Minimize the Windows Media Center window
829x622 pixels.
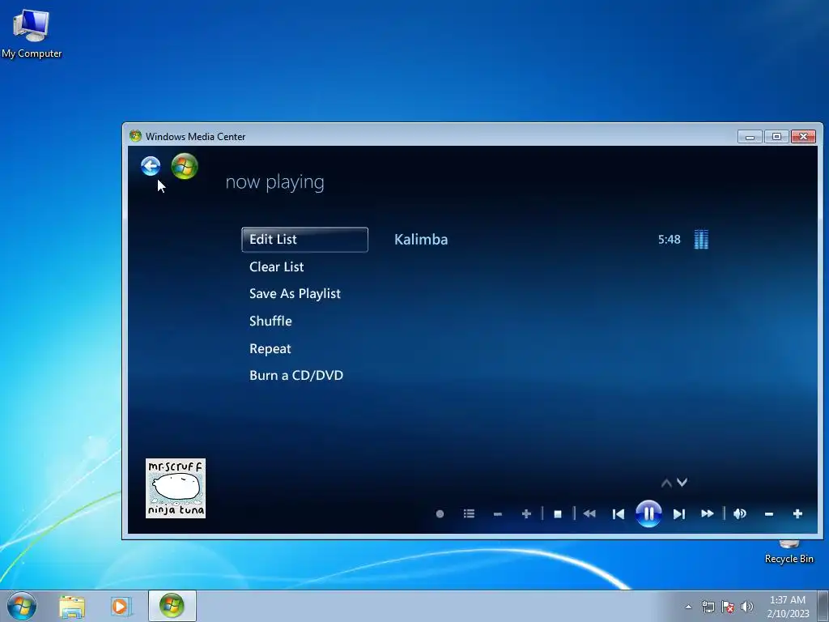tap(750, 136)
